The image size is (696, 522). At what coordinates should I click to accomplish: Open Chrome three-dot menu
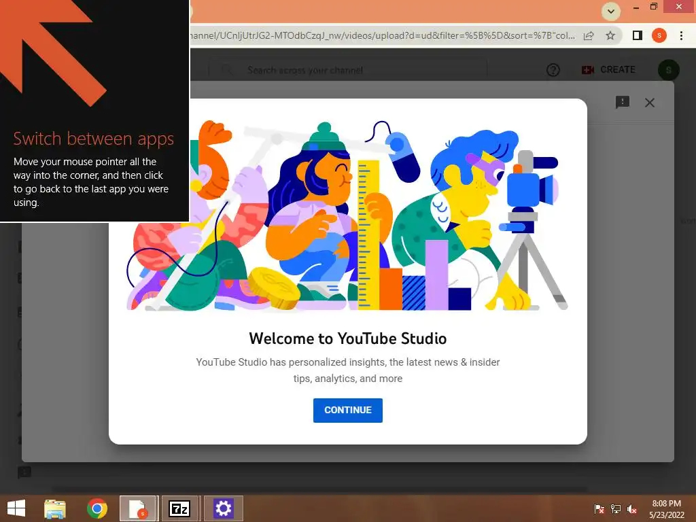(681, 35)
